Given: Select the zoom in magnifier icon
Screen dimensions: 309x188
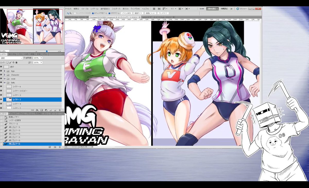Looking at the screenshot, I should coord(68,13).
